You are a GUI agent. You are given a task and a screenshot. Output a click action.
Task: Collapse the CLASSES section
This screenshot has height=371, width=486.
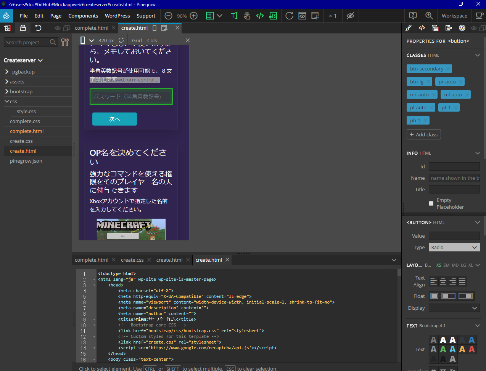pos(477,55)
